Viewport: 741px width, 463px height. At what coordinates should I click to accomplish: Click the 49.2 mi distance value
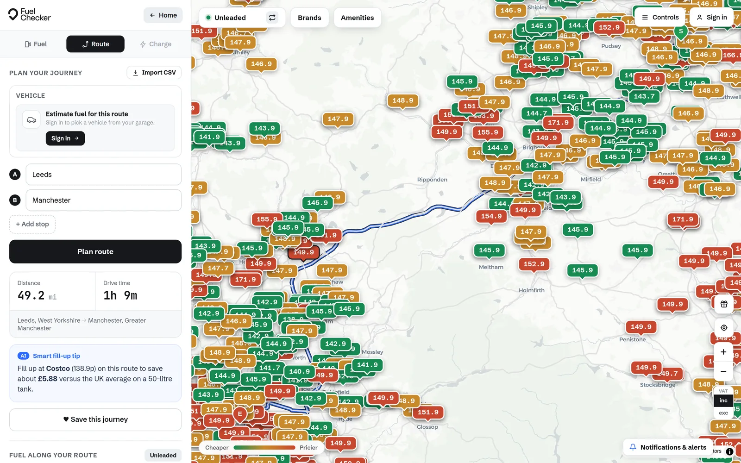pos(37,296)
